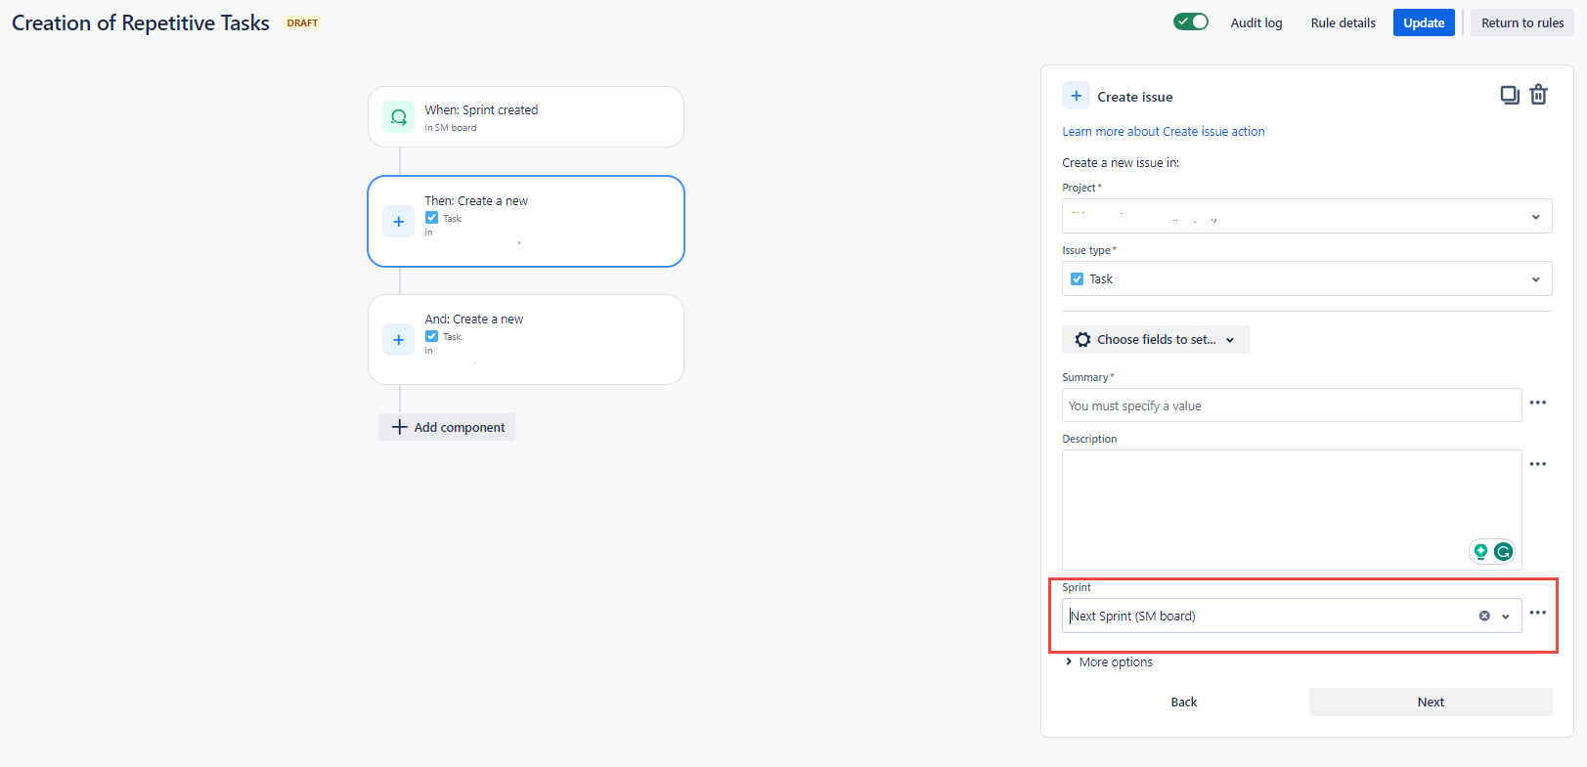The width and height of the screenshot is (1587, 767).
Task: Focus the Summary input field
Action: tap(1292, 405)
